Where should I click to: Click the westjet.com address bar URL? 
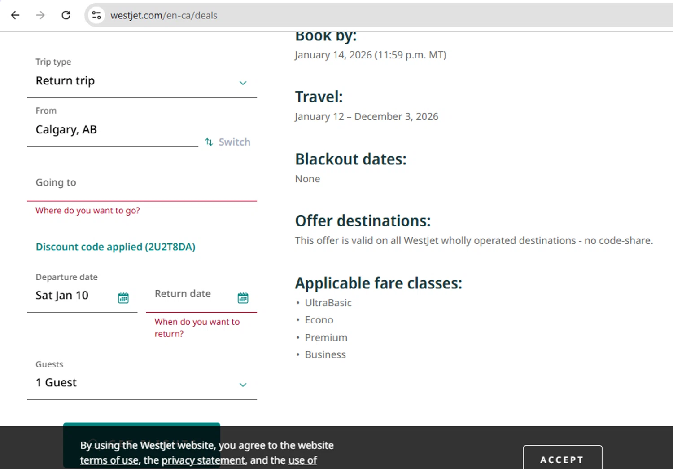164,15
